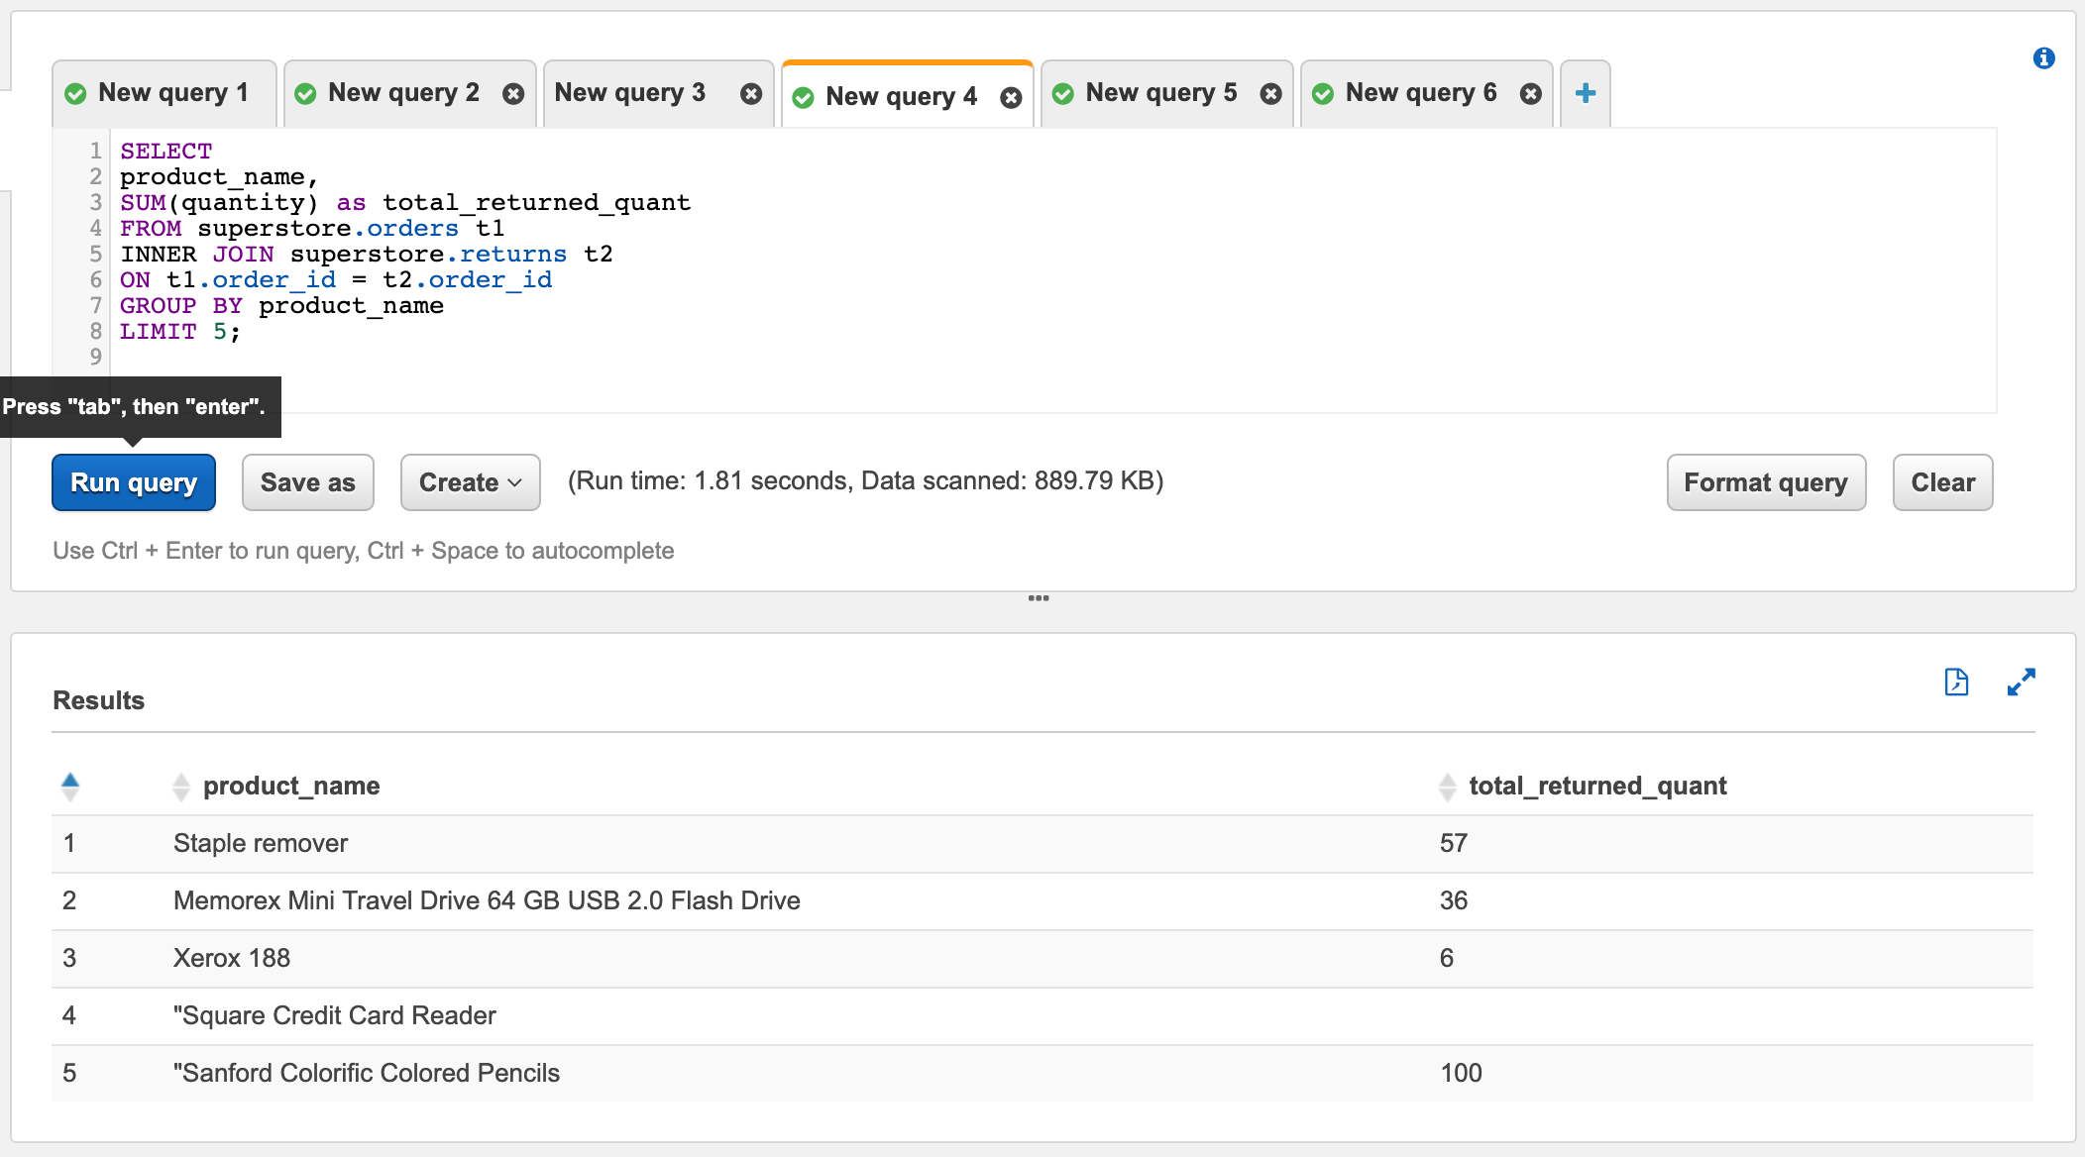Open the Create dropdown menu

(469, 482)
